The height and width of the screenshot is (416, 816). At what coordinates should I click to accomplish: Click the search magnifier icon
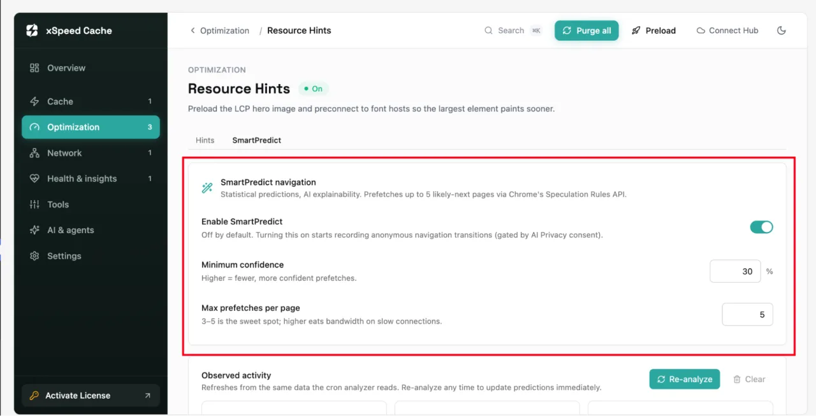click(x=489, y=31)
